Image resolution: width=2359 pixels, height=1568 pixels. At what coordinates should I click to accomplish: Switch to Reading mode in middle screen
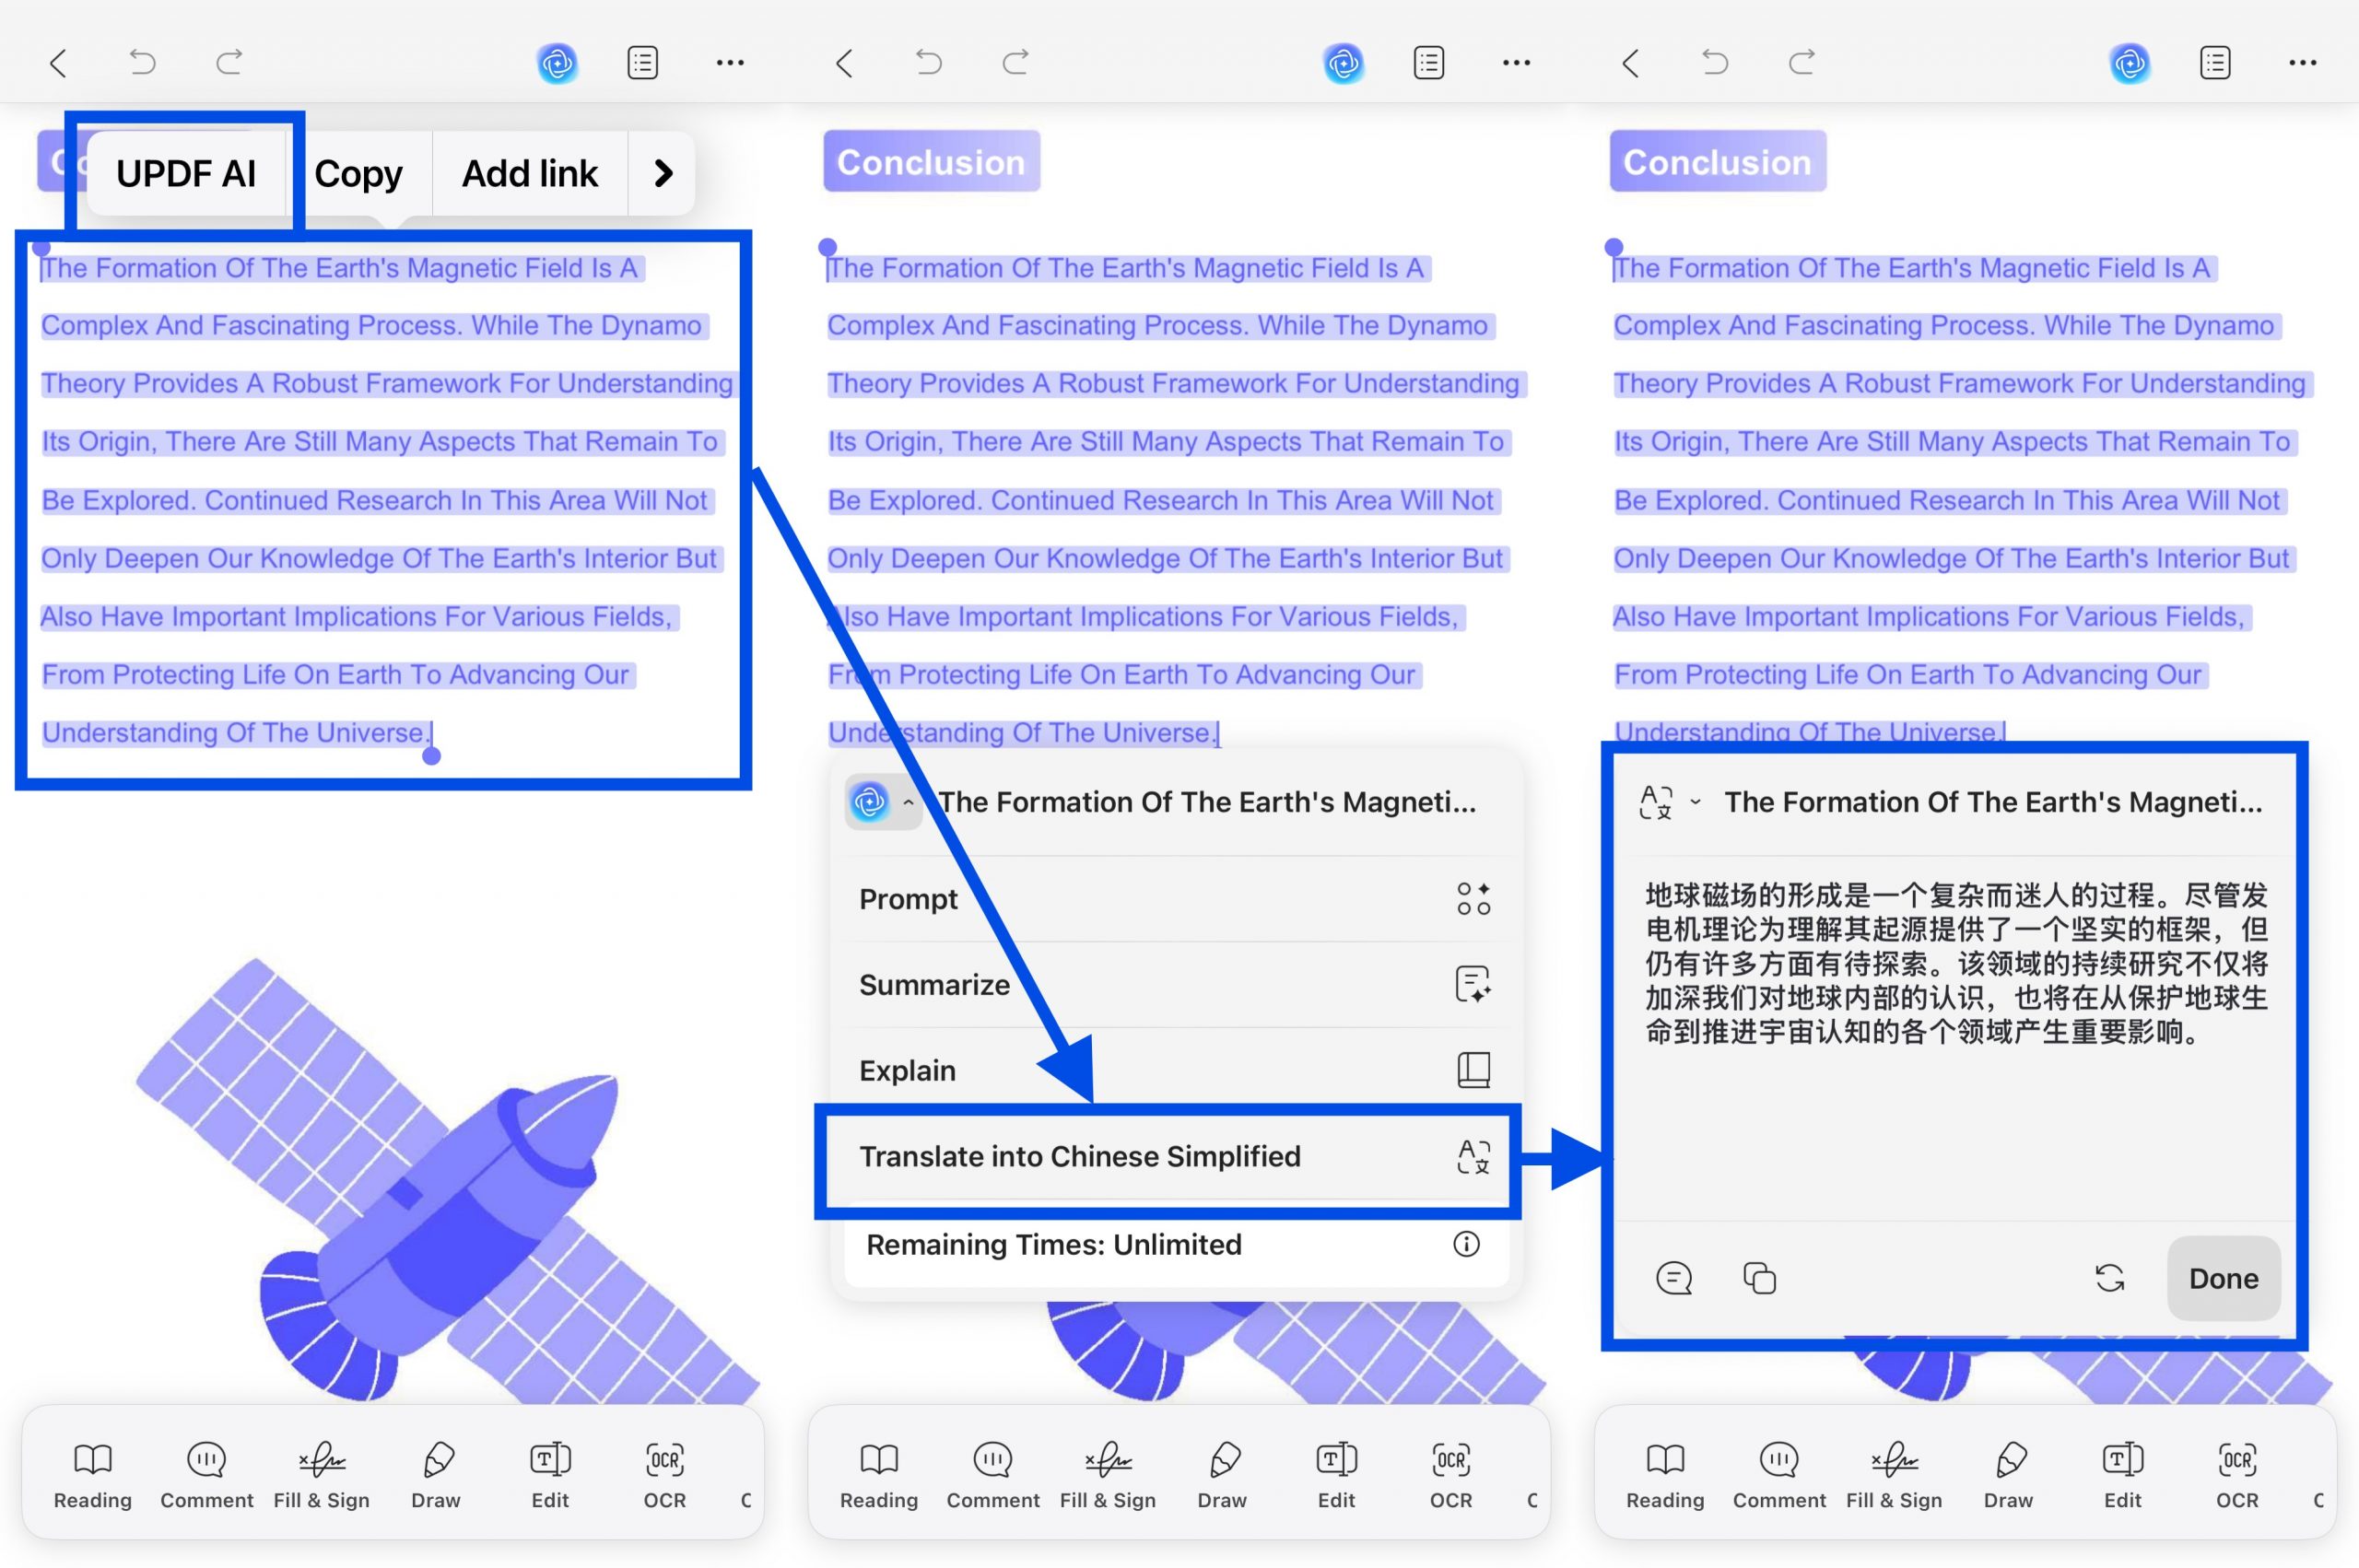(879, 1475)
